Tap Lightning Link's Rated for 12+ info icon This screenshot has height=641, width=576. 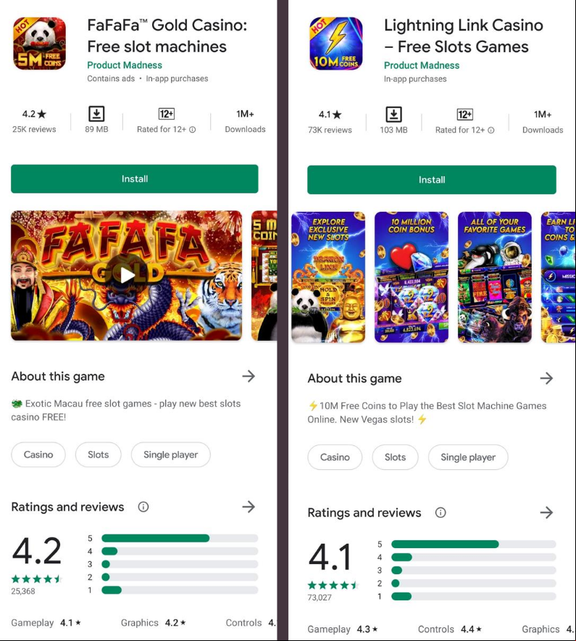point(491,130)
